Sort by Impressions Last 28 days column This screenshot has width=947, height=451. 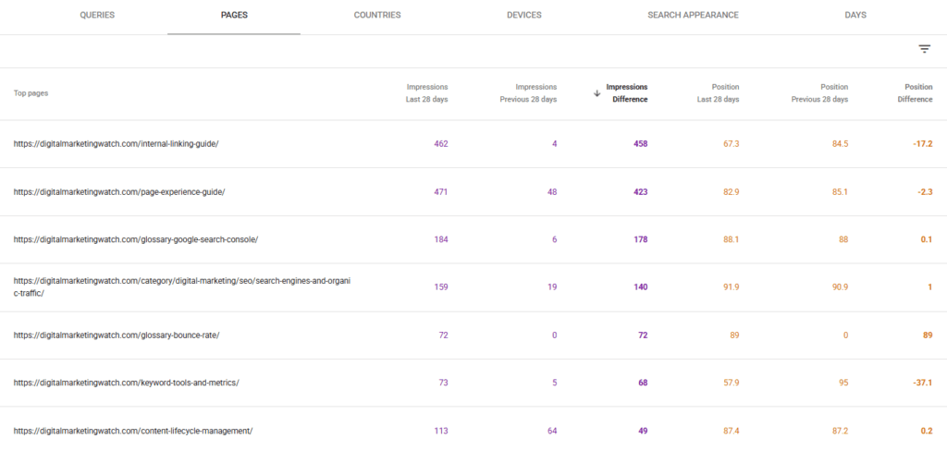click(427, 93)
